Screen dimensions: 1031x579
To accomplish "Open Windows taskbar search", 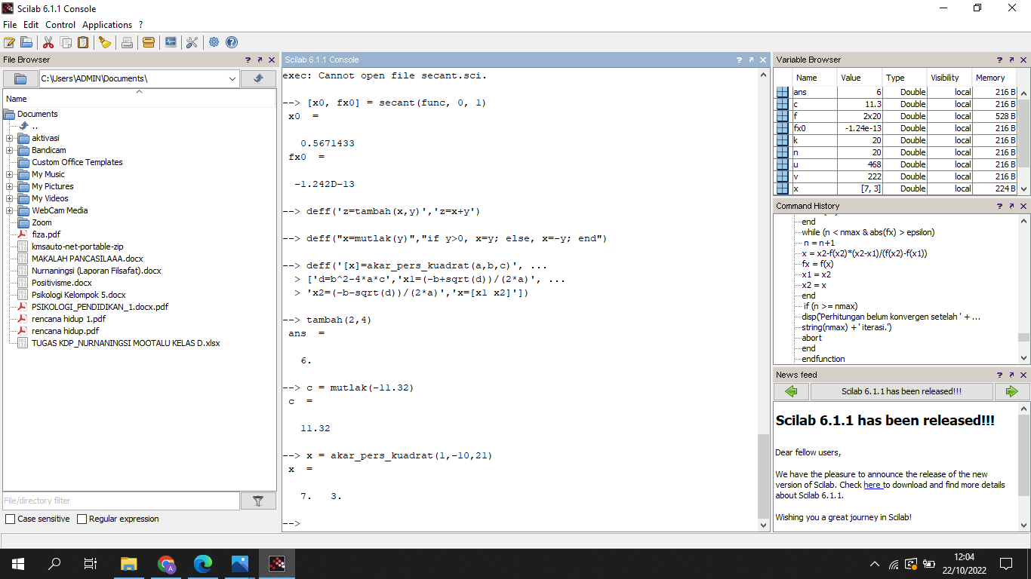I will point(54,563).
